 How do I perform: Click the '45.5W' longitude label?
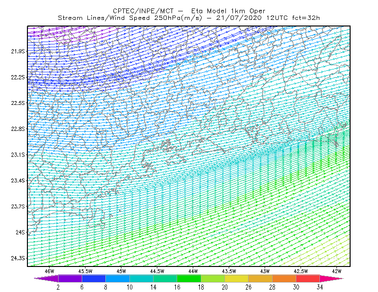[x=86, y=271]
